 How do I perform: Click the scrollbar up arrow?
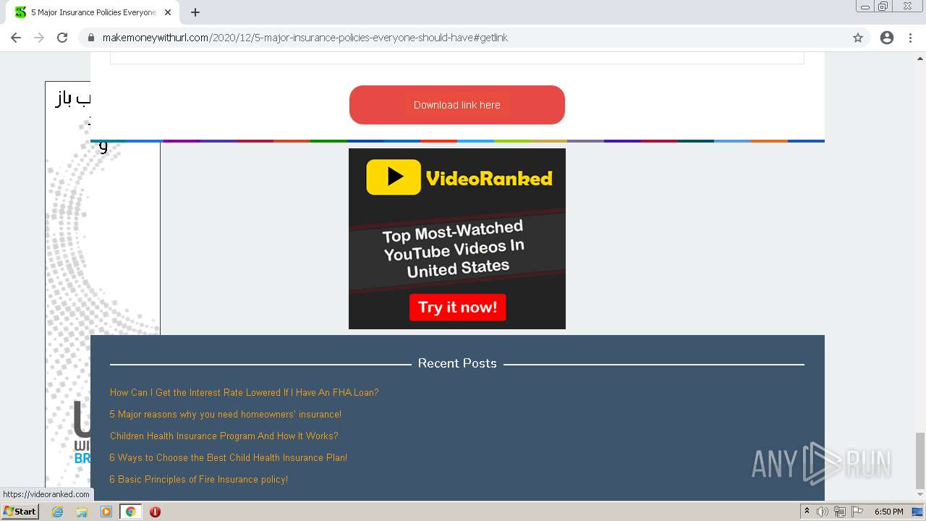click(x=920, y=58)
